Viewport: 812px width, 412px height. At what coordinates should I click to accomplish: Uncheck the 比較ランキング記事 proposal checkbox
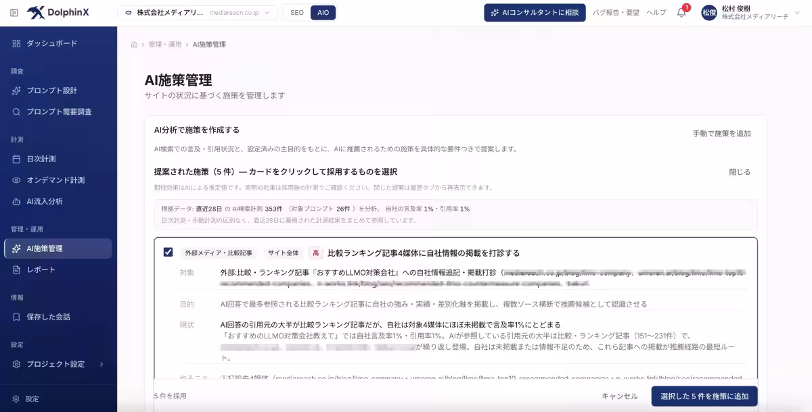click(x=168, y=253)
